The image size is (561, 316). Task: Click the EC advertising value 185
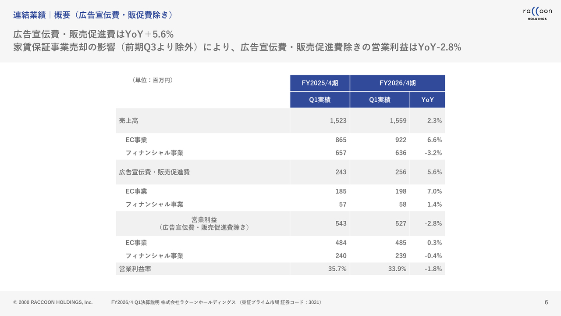[341, 191]
